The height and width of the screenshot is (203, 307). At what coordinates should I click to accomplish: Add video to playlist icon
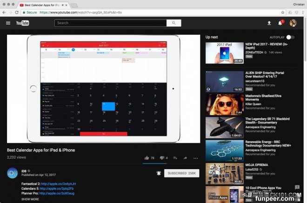pos(175,158)
